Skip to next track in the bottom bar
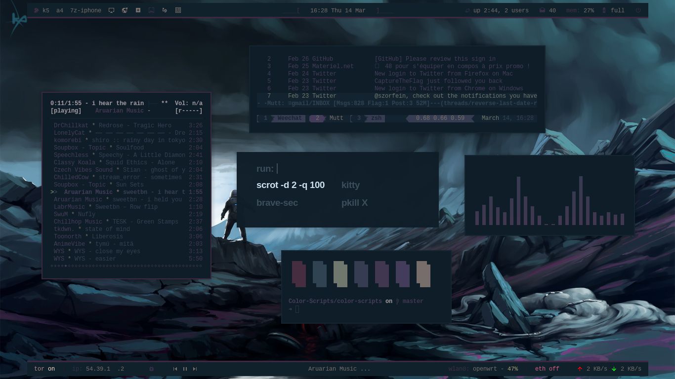Viewport: 675px width, 379px height. (195, 369)
